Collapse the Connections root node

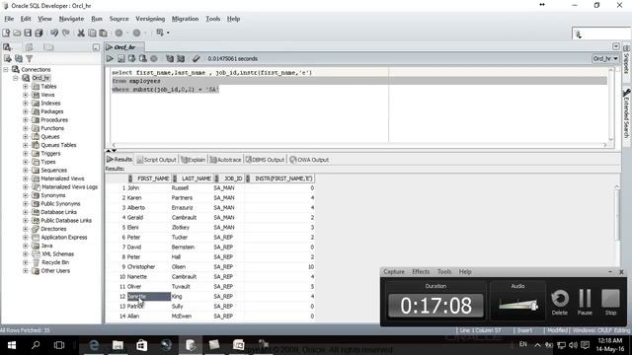[6, 70]
